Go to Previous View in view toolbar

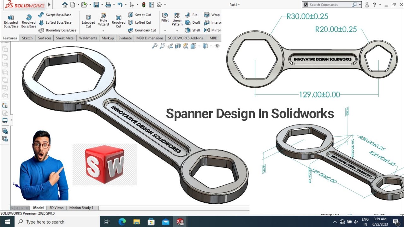coord(170,46)
